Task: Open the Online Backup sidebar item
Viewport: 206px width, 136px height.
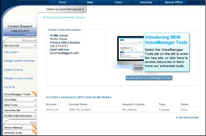Action: tap(13, 127)
